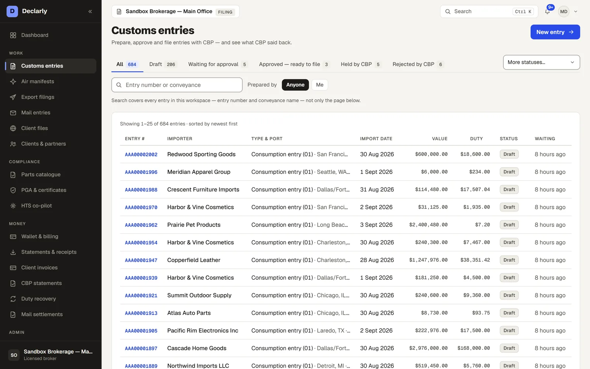590x369 pixels.
Task: Switch to the All tab
Action: pyautogui.click(x=127, y=64)
